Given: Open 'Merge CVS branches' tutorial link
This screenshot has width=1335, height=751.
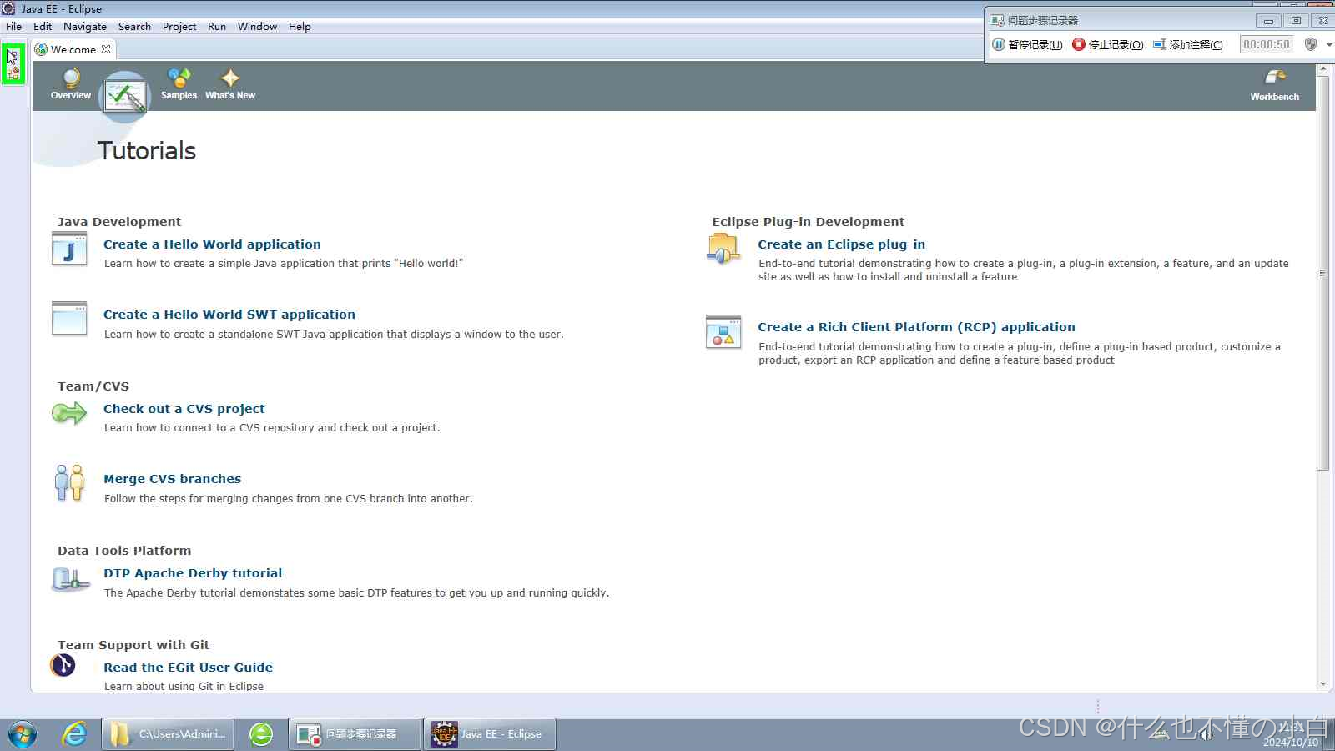Looking at the screenshot, I should point(172,479).
